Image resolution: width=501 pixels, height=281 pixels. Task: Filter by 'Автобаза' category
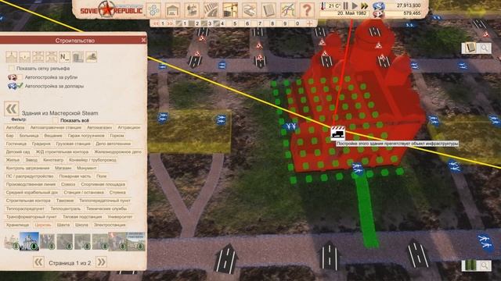pos(15,127)
